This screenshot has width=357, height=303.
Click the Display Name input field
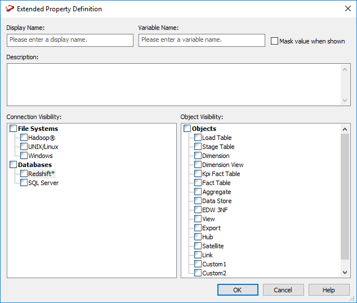tap(70, 40)
